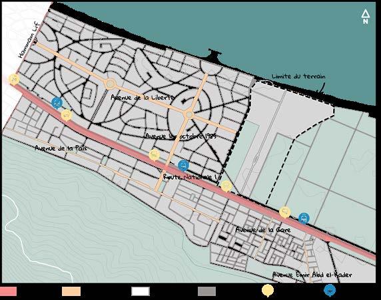Click the white legend swatch
The height and width of the screenshot is (300, 381).
tap(141, 291)
